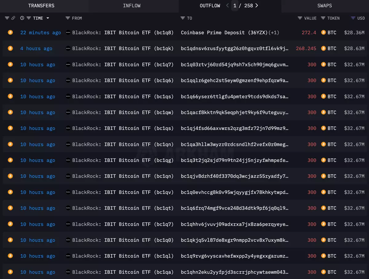Go to next outflow page

pyautogui.click(x=257, y=6)
